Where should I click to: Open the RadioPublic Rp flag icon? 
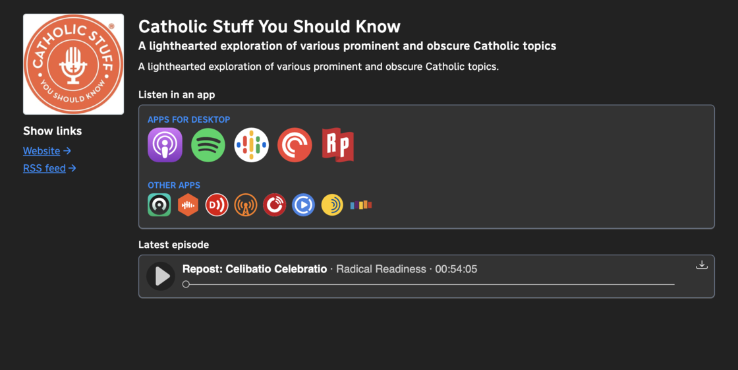point(338,145)
